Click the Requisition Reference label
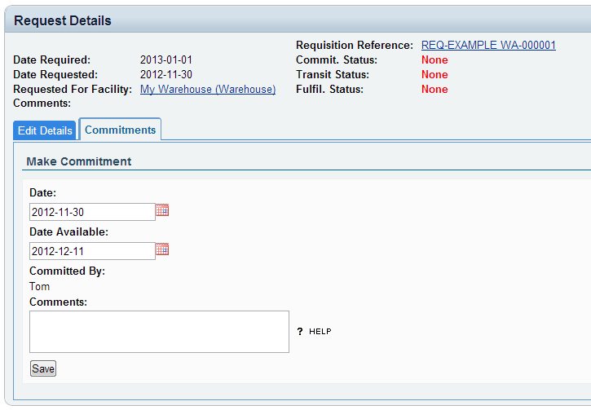Image resolution: width=591 pixels, height=410 pixels. click(355, 45)
